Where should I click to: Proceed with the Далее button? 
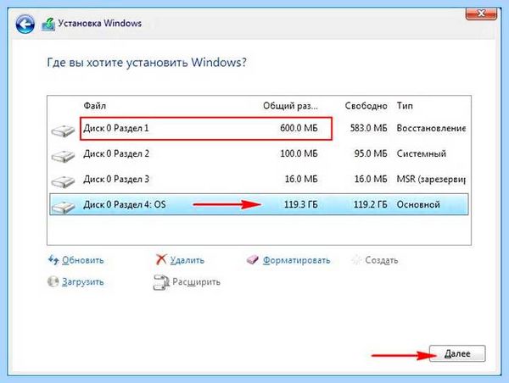tap(457, 353)
